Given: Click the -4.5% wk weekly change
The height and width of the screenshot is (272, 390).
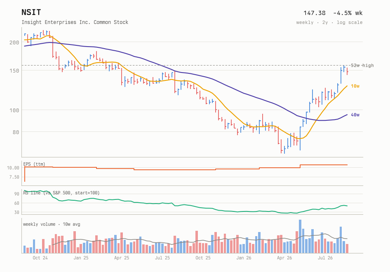Looking at the screenshot, I should coord(348,13).
